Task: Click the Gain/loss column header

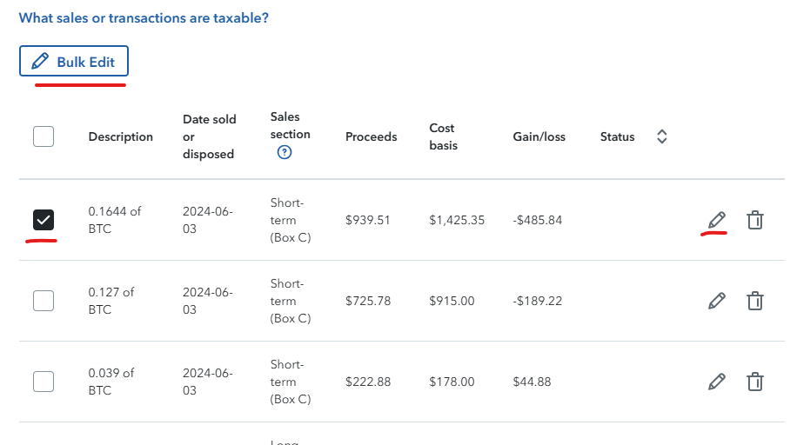Action: point(539,136)
